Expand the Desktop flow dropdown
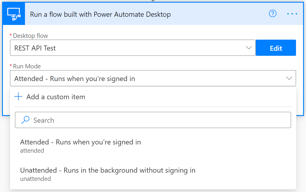This screenshot has width=306, height=192. 249,48
